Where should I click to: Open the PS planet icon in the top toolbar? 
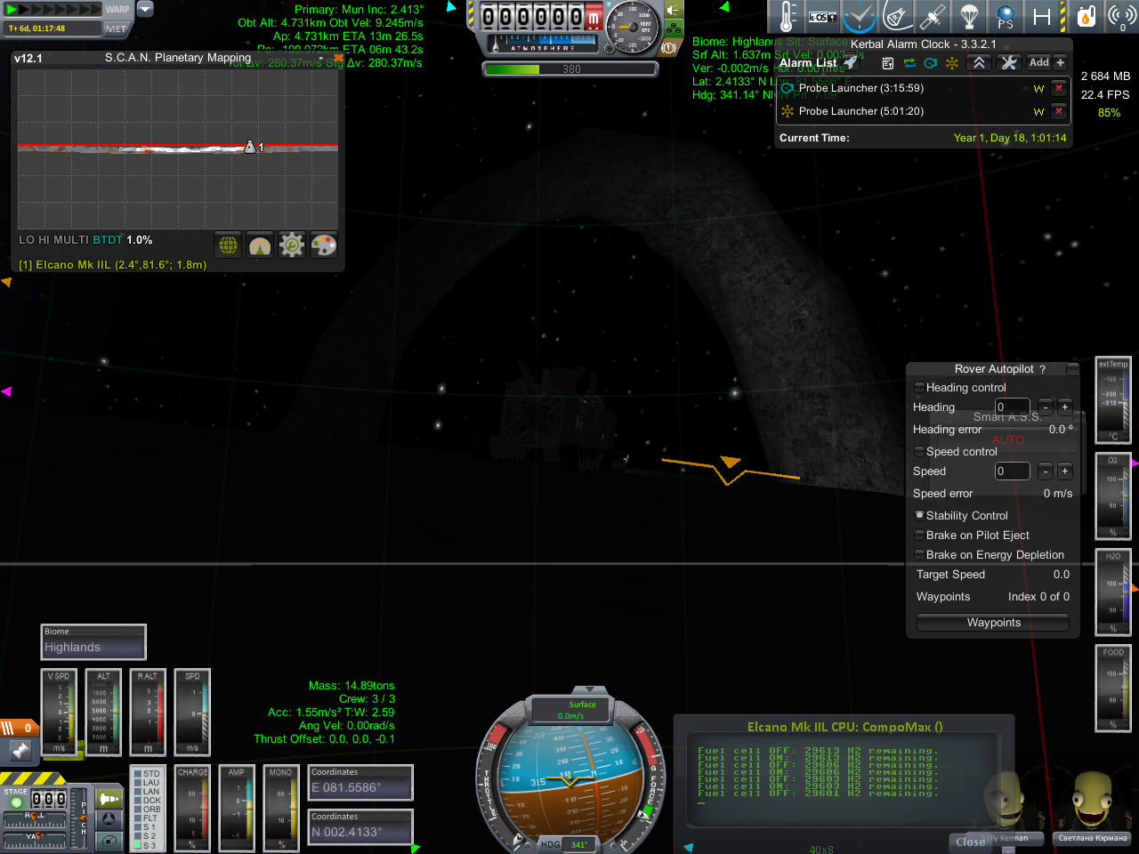[x=1006, y=17]
